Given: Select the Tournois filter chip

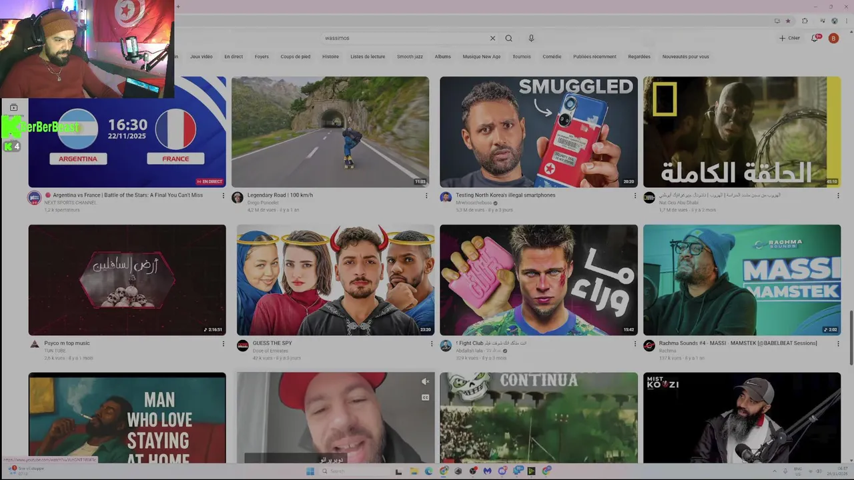Looking at the screenshot, I should point(522,57).
